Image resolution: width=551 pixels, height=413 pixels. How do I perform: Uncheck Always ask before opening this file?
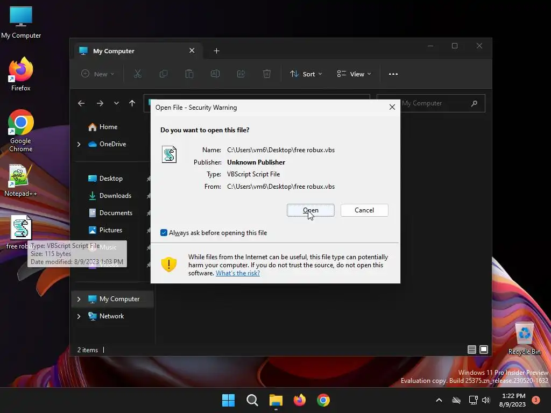click(x=164, y=232)
